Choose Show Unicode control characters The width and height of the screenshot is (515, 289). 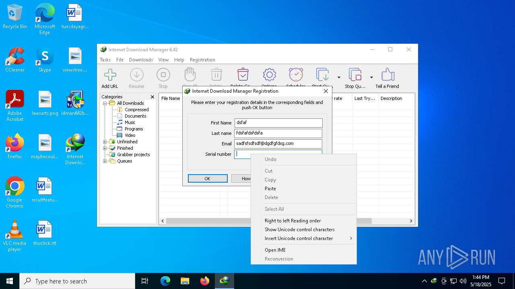click(304, 230)
